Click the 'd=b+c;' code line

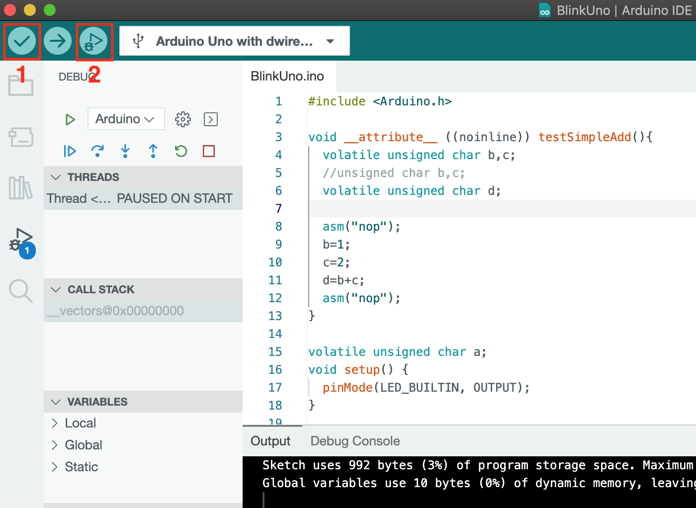pyautogui.click(x=344, y=280)
